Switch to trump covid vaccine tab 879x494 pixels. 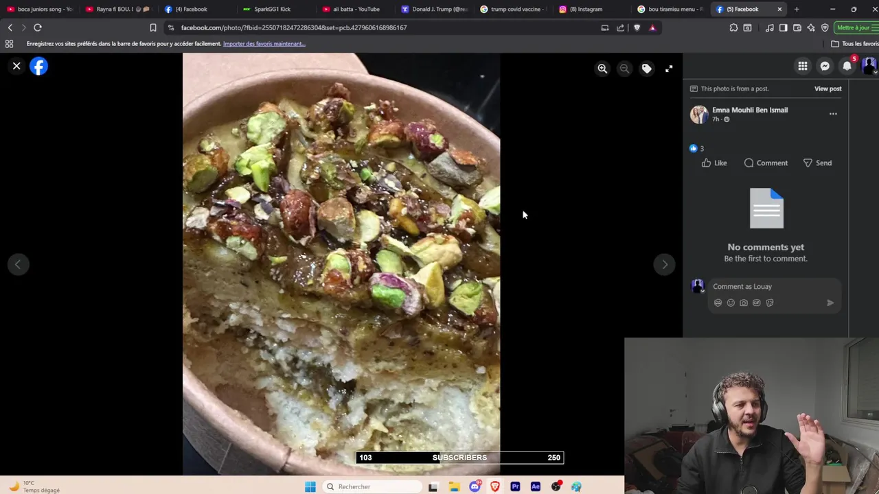pyautogui.click(x=513, y=9)
